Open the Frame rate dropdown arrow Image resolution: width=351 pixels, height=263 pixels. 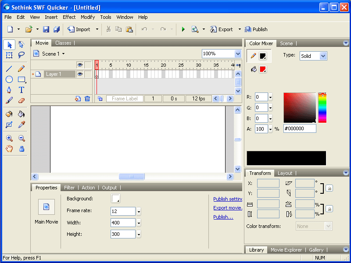coord(139,211)
